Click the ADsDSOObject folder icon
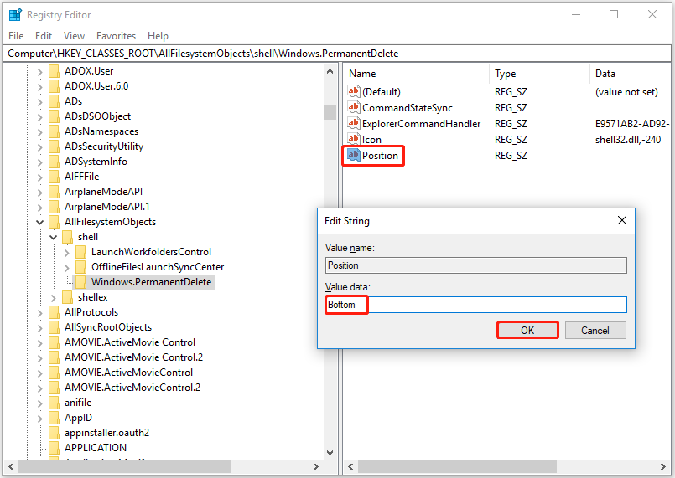675x478 pixels. 55,116
